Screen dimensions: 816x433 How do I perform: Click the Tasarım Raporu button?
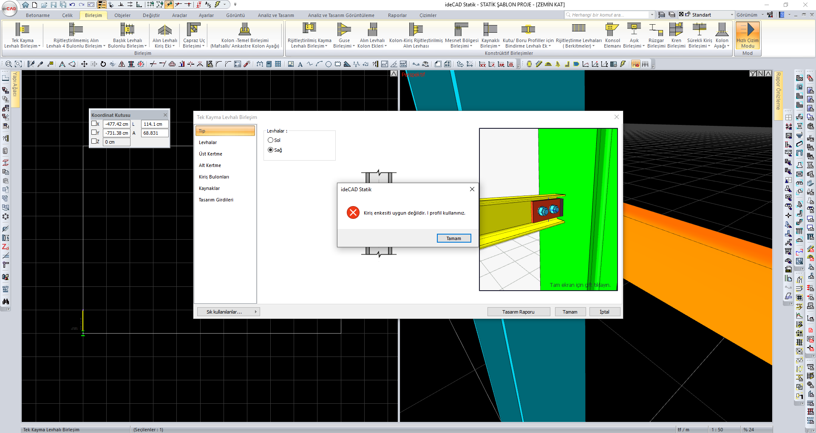518,312
